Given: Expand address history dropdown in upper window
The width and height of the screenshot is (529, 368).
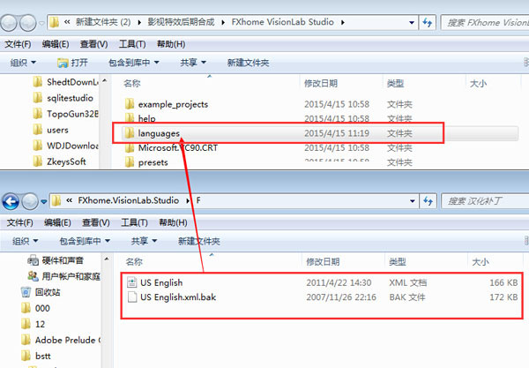Looking at the screenshot, I should 412,23.
